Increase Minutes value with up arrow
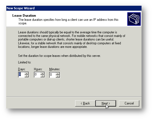 pos(58,74)
